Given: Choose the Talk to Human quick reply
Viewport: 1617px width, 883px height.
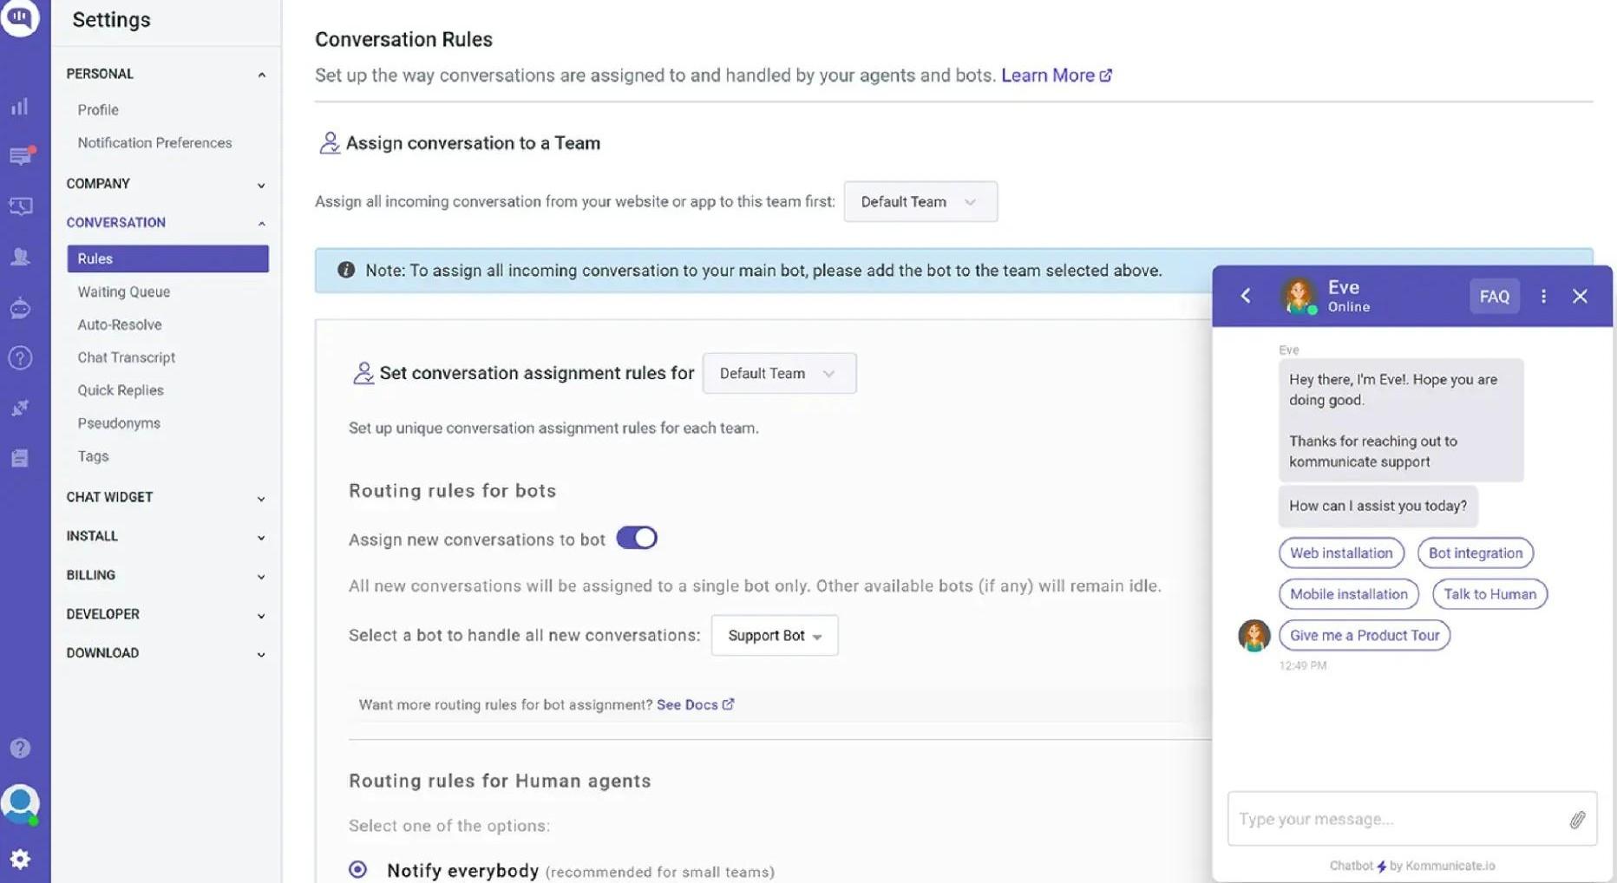Looking at the screenshot, I should (1489, 594).
